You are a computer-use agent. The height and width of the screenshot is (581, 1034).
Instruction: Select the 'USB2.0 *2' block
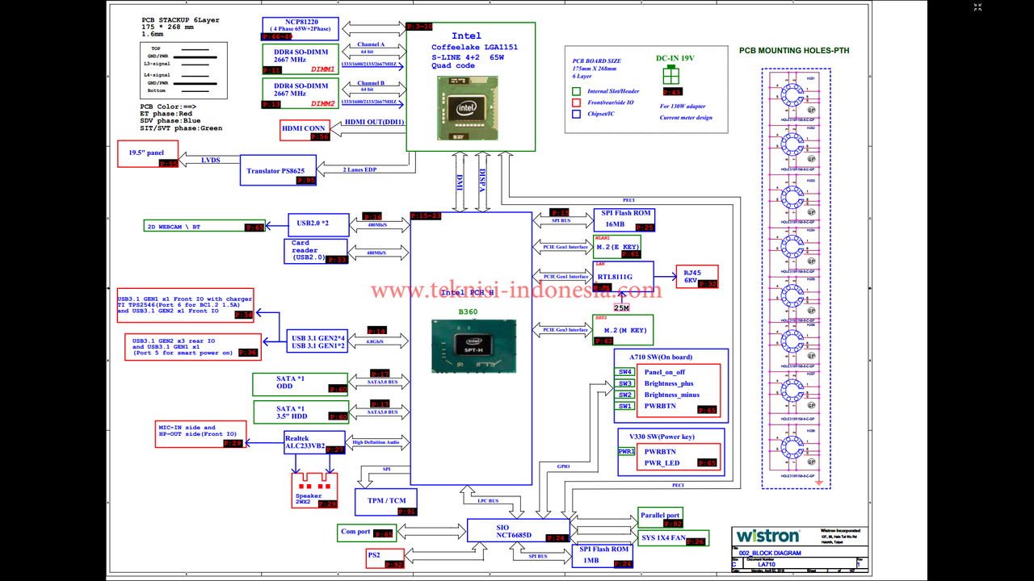(x=318, y=224)
